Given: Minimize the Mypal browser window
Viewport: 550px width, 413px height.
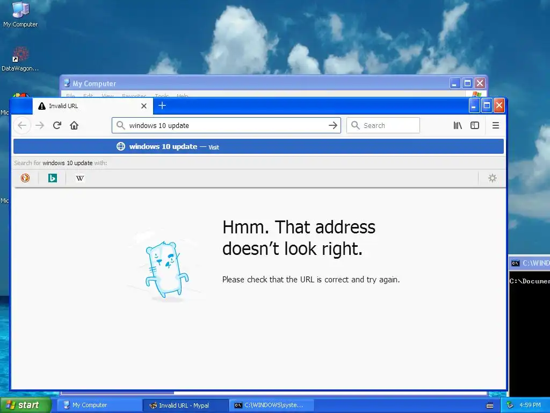Looking at the screenshot, I should [x=474, y=106].
